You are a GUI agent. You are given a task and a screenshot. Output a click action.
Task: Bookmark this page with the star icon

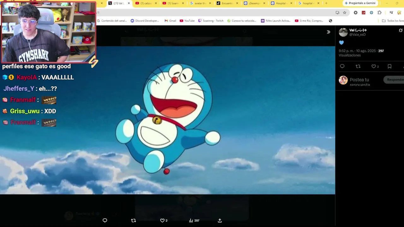click(x=345, y=13)
